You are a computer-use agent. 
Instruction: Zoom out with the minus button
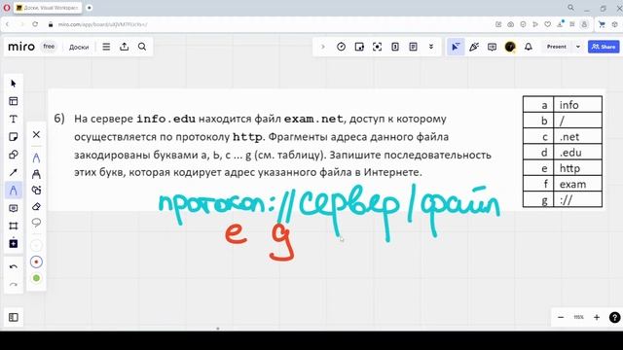point(561,317)
